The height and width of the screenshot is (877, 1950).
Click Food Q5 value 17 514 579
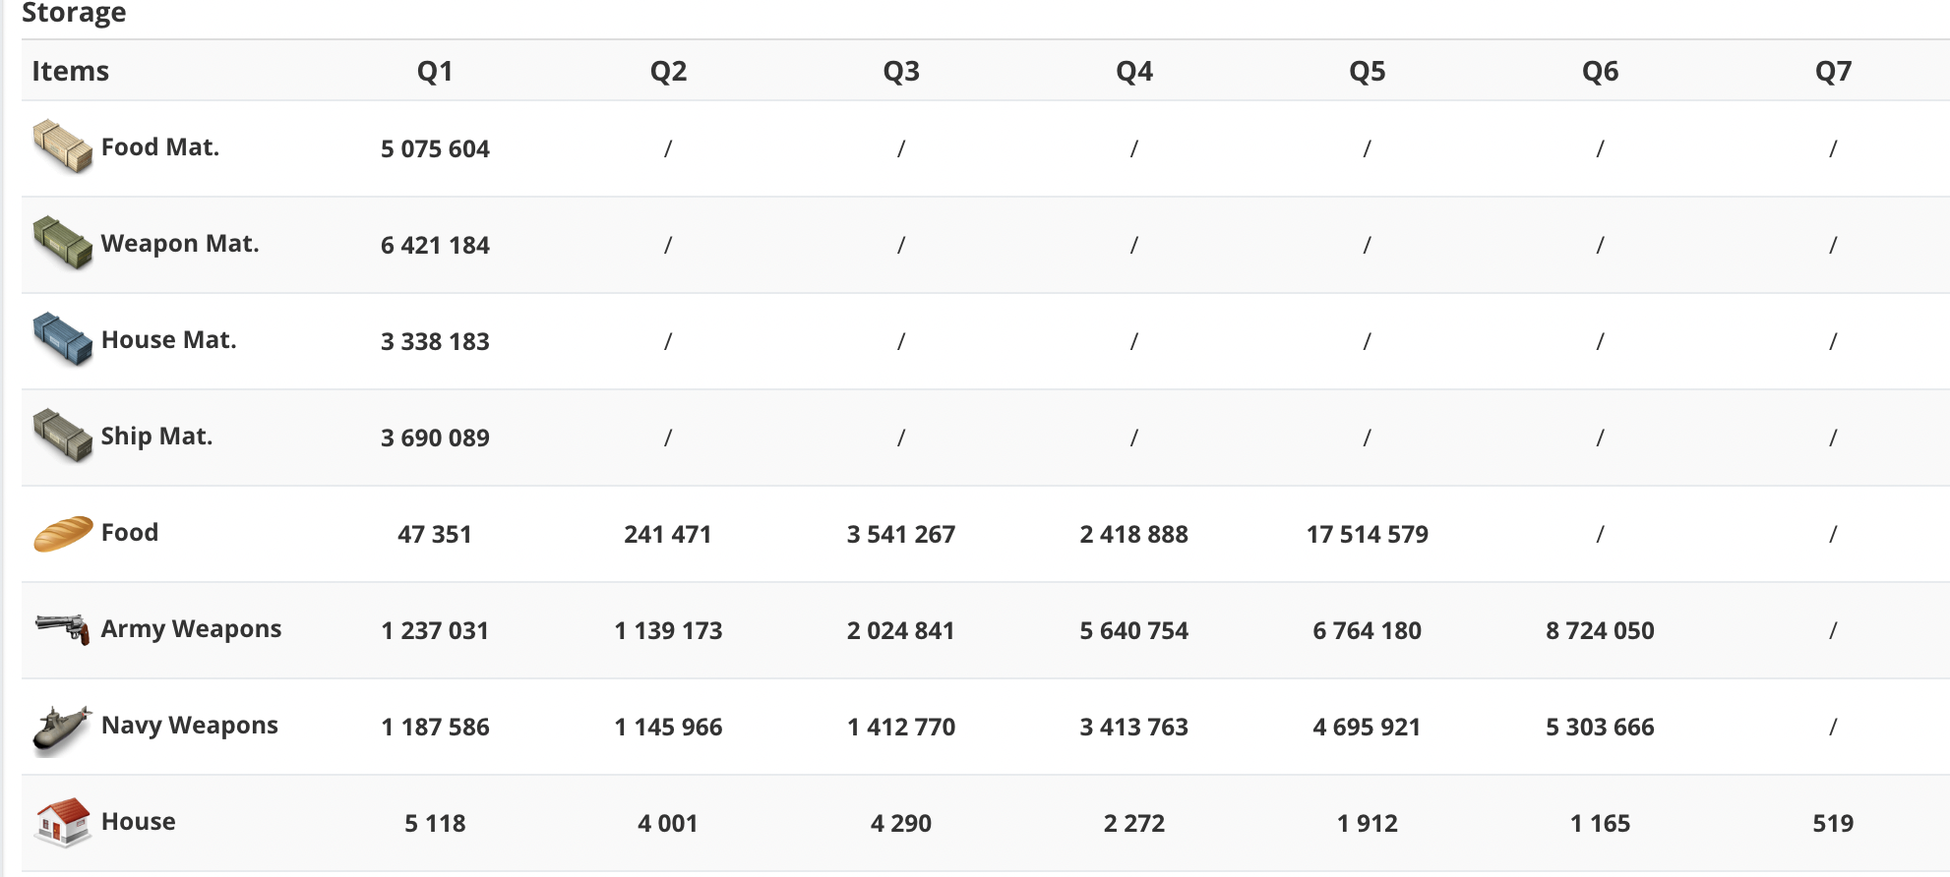1367,534
